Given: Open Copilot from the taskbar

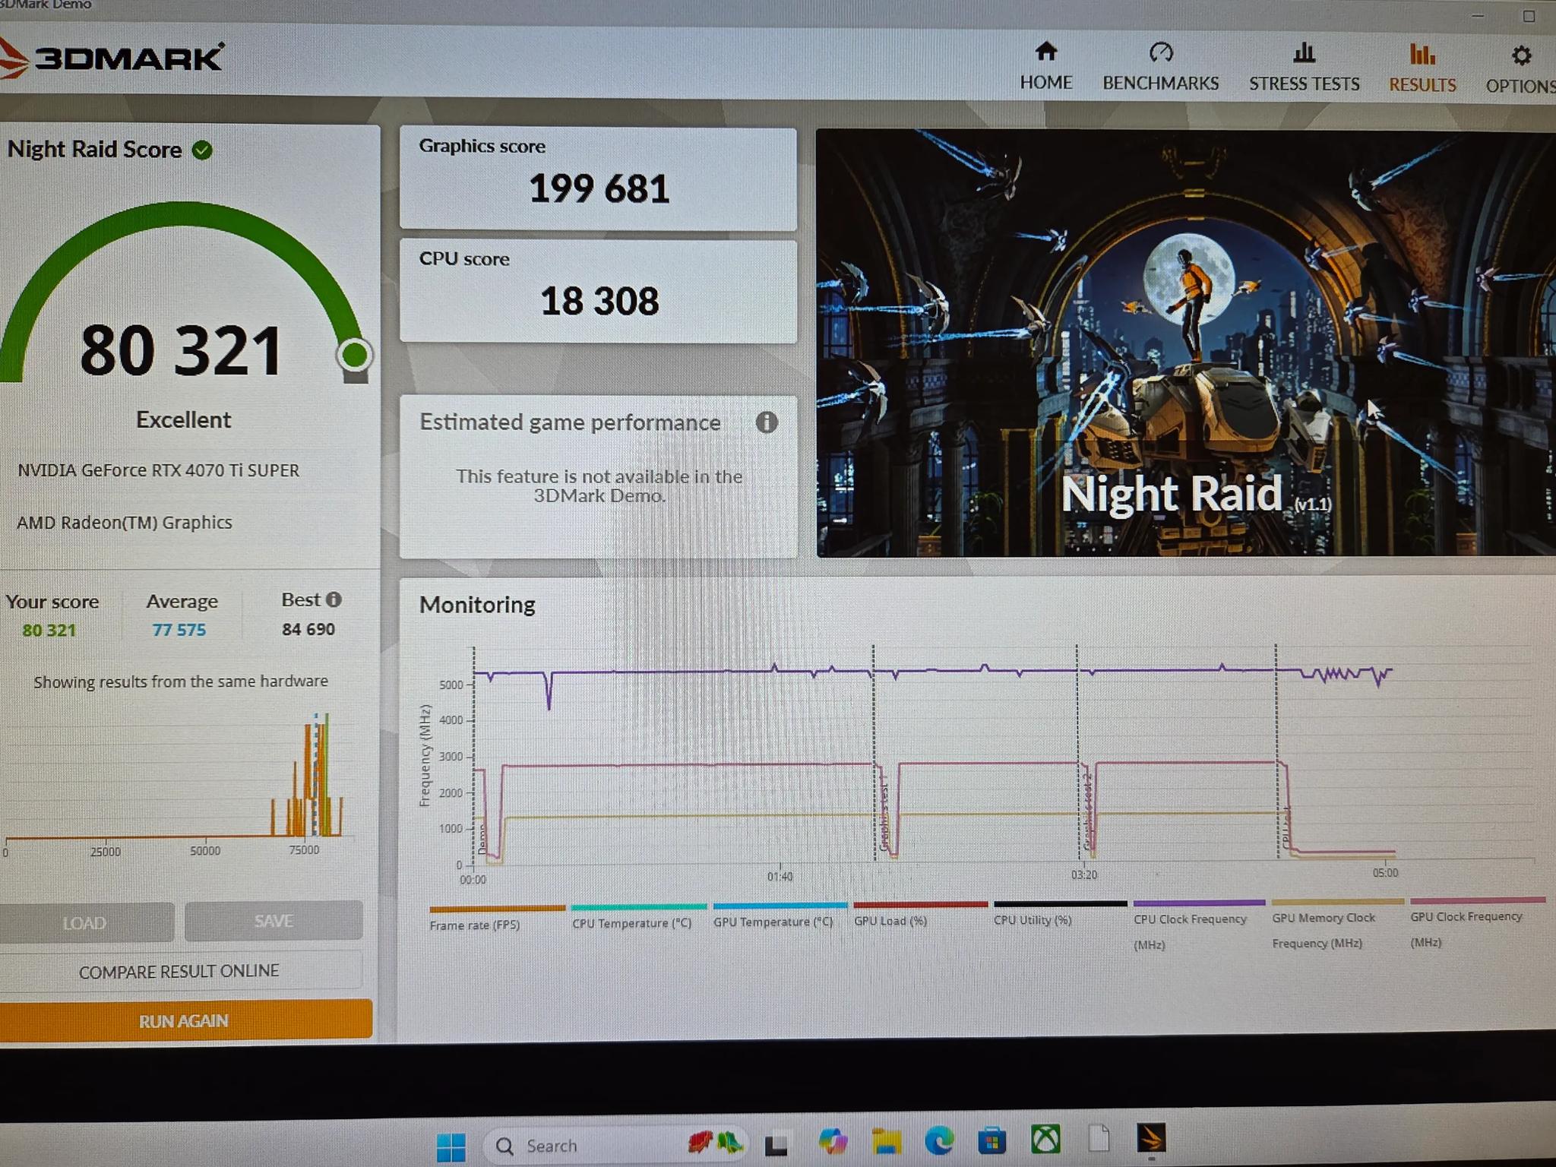Looking at the screenshot, I should 833,1142.
